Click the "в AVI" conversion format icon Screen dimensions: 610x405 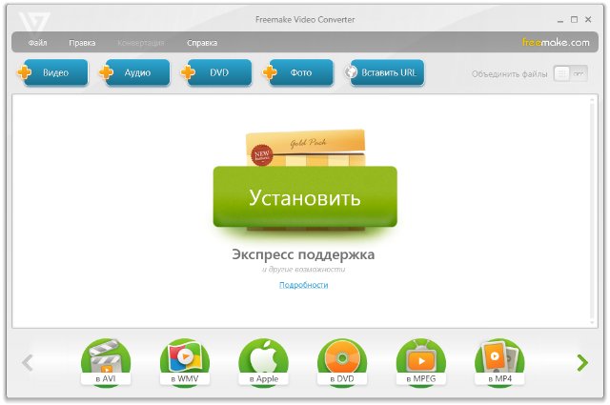click(106, 362)
